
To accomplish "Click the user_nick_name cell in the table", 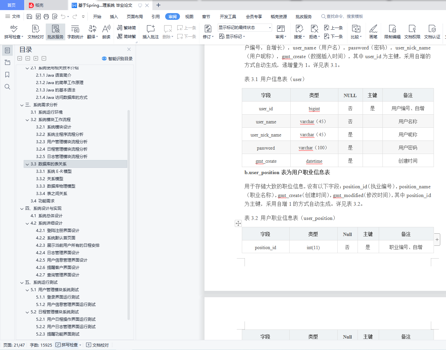I will [266, 135].
